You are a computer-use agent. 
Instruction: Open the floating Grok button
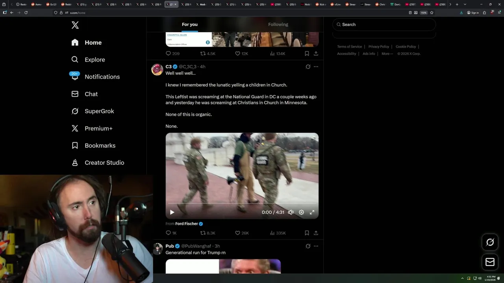coord(490,243)
